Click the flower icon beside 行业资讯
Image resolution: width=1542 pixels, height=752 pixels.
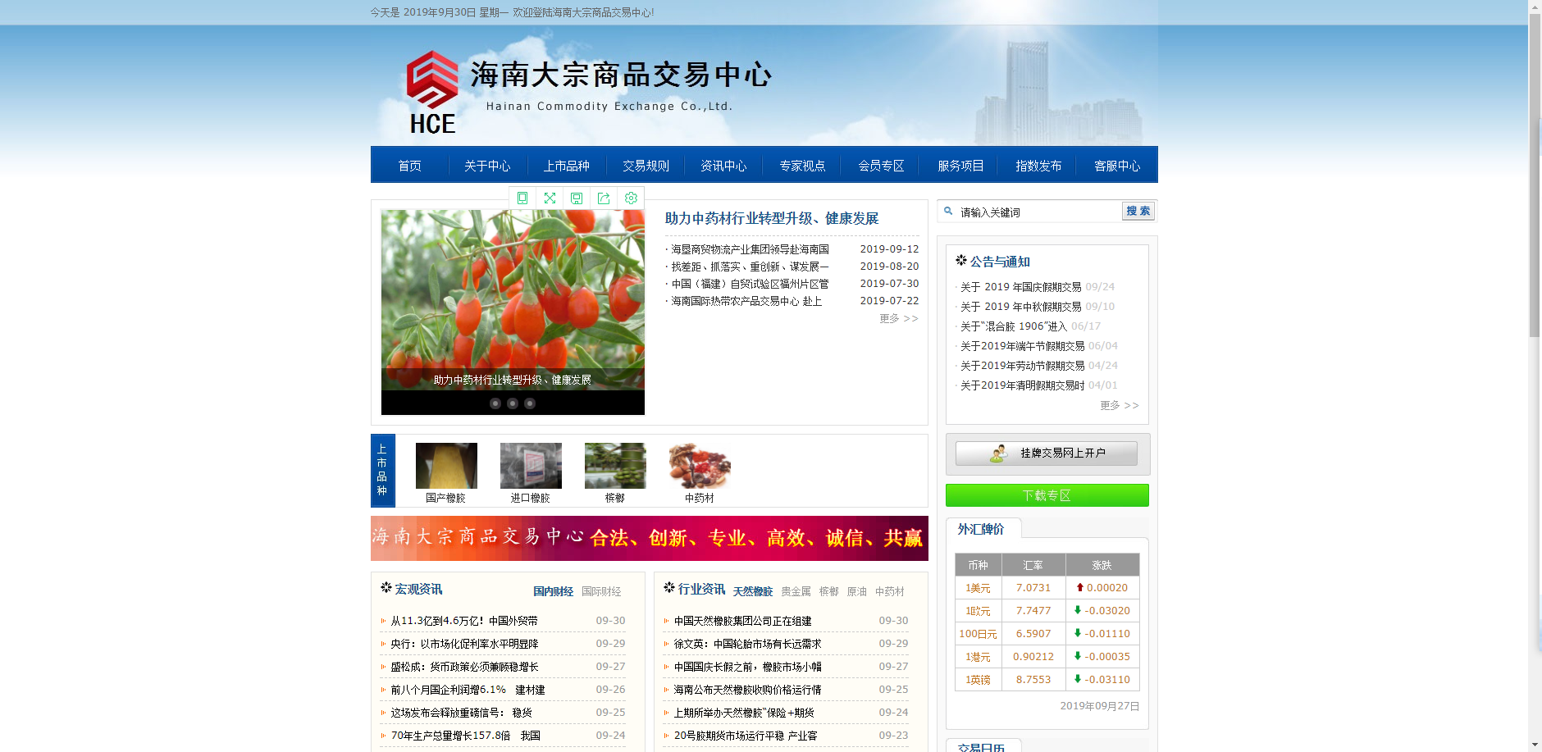pos(669,588)
